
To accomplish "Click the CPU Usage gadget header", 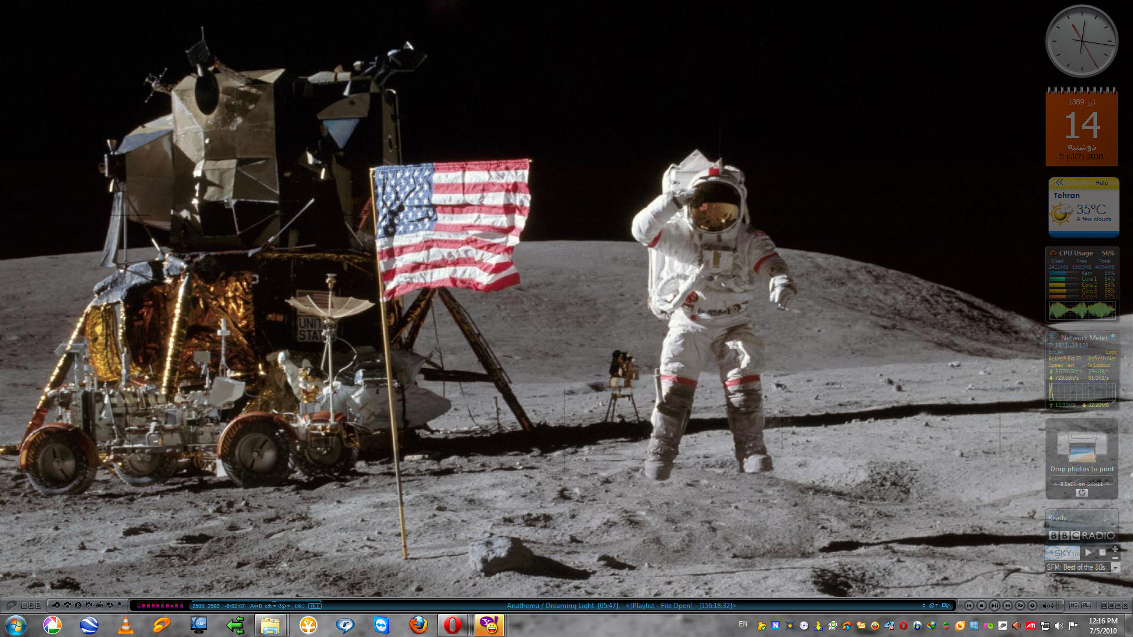I will pyautogui.click(x=1082, y=253).
